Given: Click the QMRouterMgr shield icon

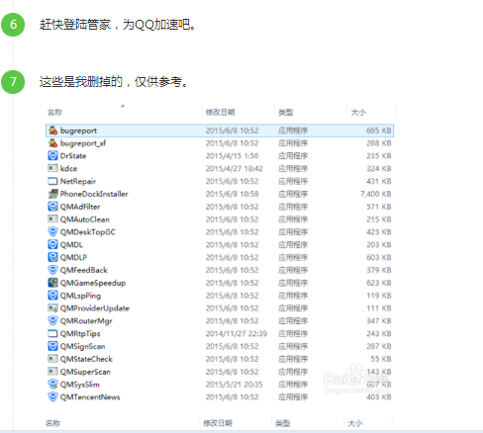Looking at the screenshot, I should click(x=52, y=320).
